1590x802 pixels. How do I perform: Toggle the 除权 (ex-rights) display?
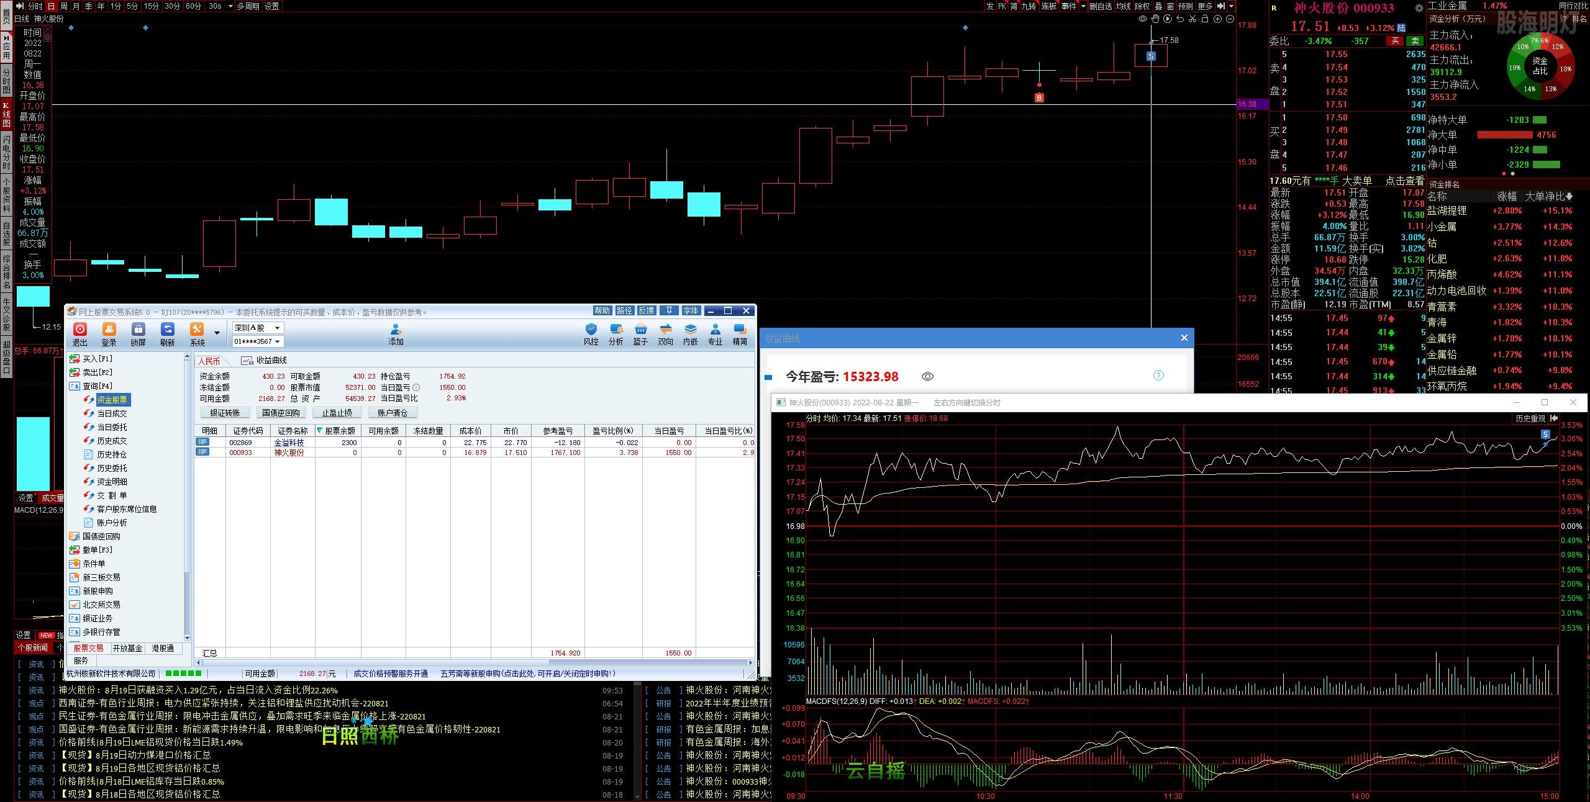point(1142,6)
